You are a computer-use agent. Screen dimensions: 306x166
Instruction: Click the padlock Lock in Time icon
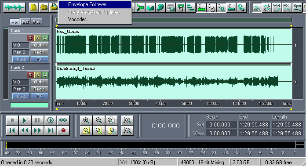pyautogui.click(x=181, y=8)
